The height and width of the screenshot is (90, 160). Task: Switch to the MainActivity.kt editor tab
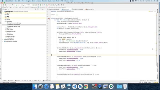(66, 9)
